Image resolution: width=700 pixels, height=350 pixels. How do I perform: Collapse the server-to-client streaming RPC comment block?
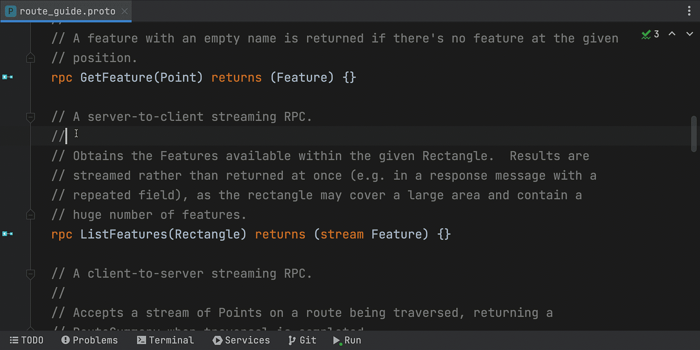click(x=30, y=117)
